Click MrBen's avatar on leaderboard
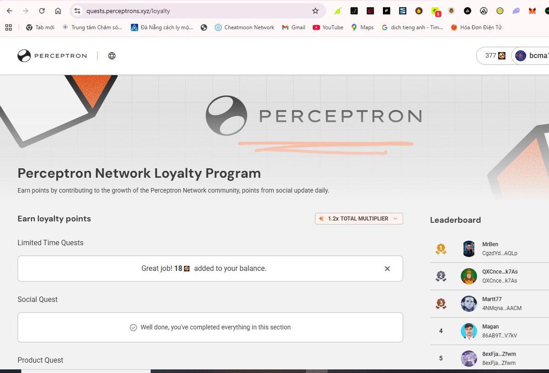Screen dimensions: 549x373 [469, 249]
